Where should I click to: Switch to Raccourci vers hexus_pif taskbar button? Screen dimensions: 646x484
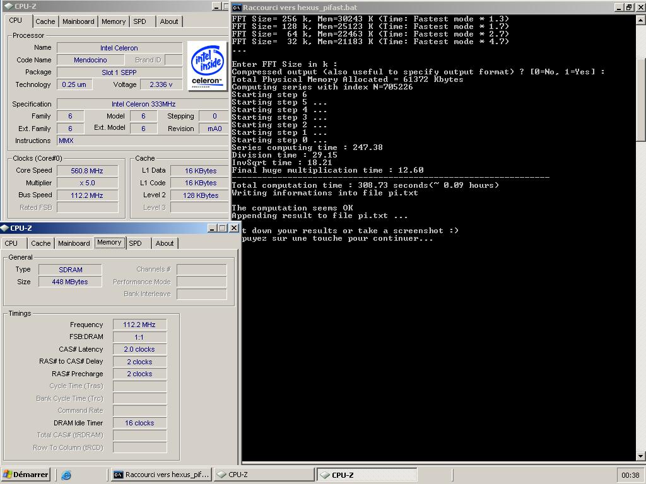161,475
